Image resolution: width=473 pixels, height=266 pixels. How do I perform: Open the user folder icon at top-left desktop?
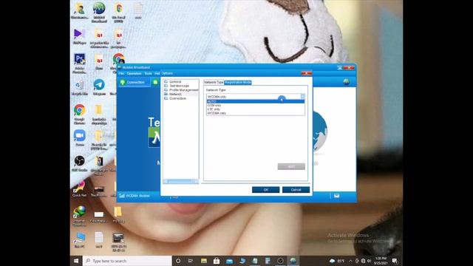click(80, 11)
